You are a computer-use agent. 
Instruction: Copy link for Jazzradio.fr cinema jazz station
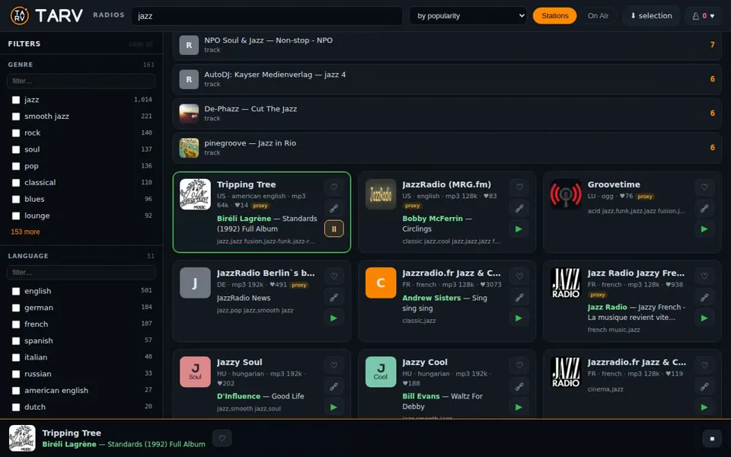(x=704, y=387)
